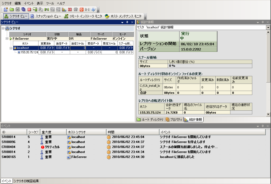This screenshot has width=271, height=184.
Task: Select the localhost row in scenario tree
Action: pos(73,48)
